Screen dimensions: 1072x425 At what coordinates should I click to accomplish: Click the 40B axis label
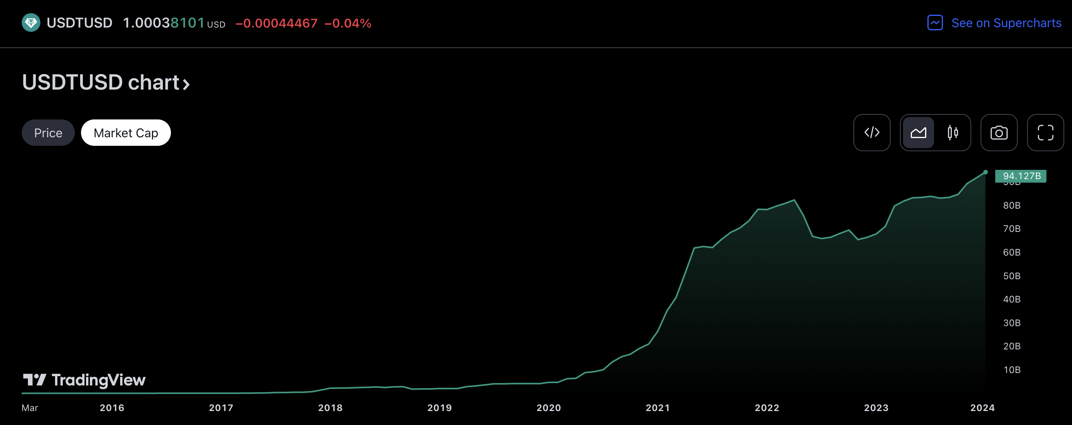tap(1012, 299)
